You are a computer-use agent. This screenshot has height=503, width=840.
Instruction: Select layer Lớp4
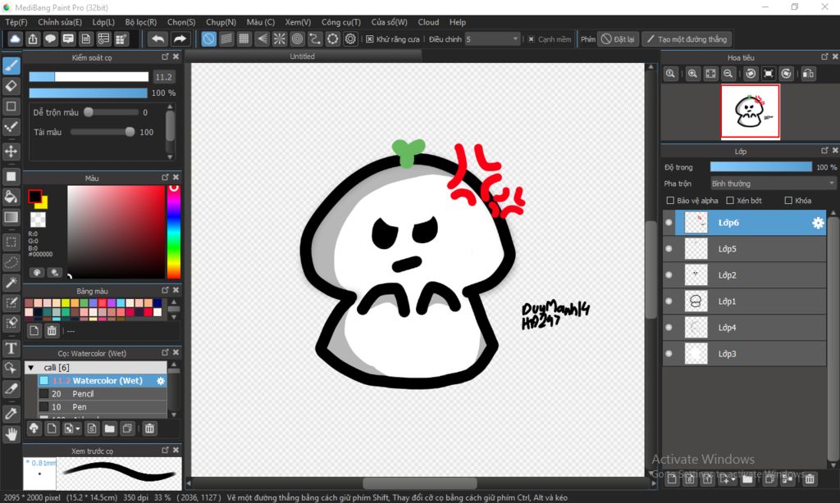click(745, 328)
